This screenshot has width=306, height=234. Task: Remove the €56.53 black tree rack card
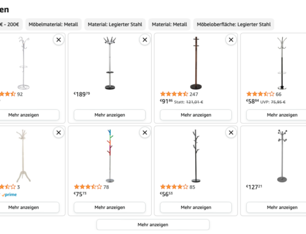click(231, 133)
